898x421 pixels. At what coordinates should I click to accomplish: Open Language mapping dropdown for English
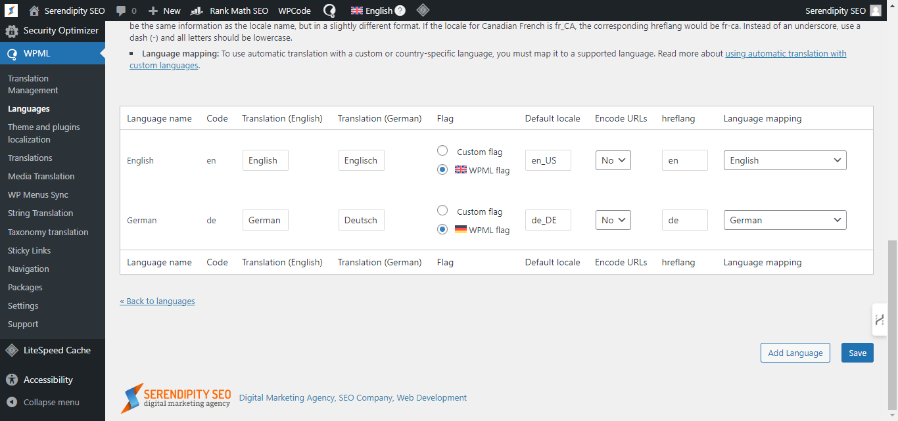click(785, 160)
